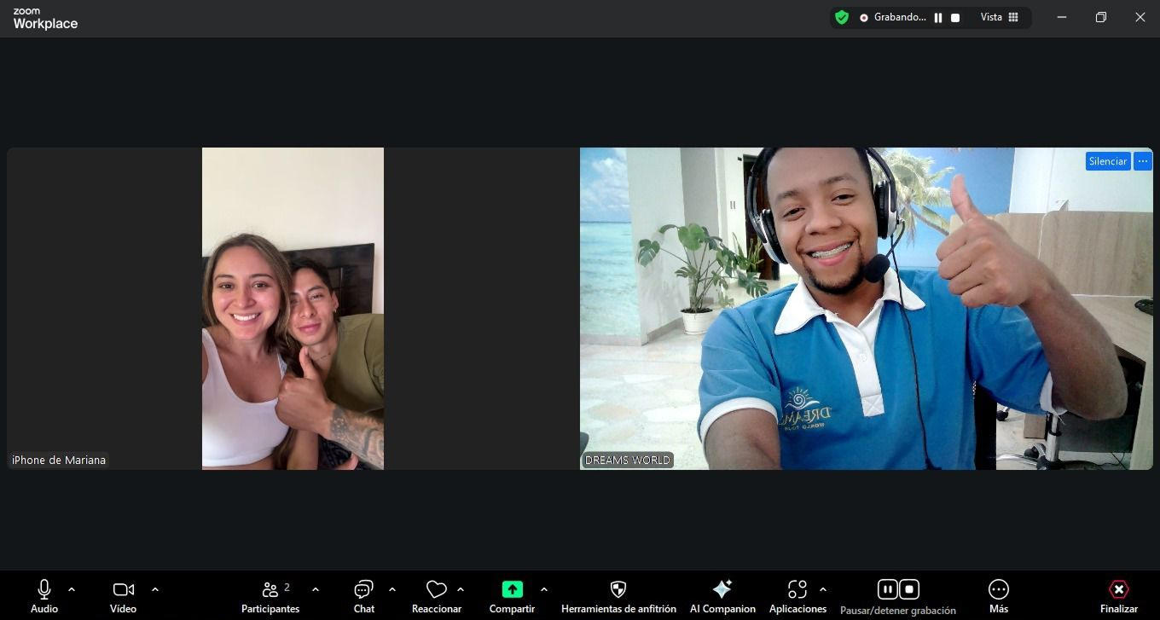1160x620 pixels.
Task: Click the Reaccionar heart icon
Action: tap(437, 589)
